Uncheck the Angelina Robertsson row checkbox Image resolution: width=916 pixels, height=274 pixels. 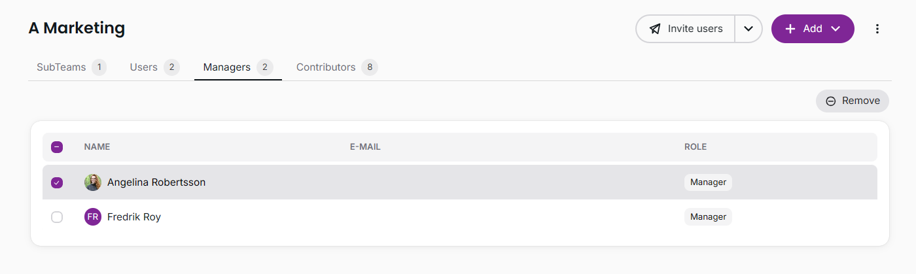pyautogui.click(x=57, y=182)
